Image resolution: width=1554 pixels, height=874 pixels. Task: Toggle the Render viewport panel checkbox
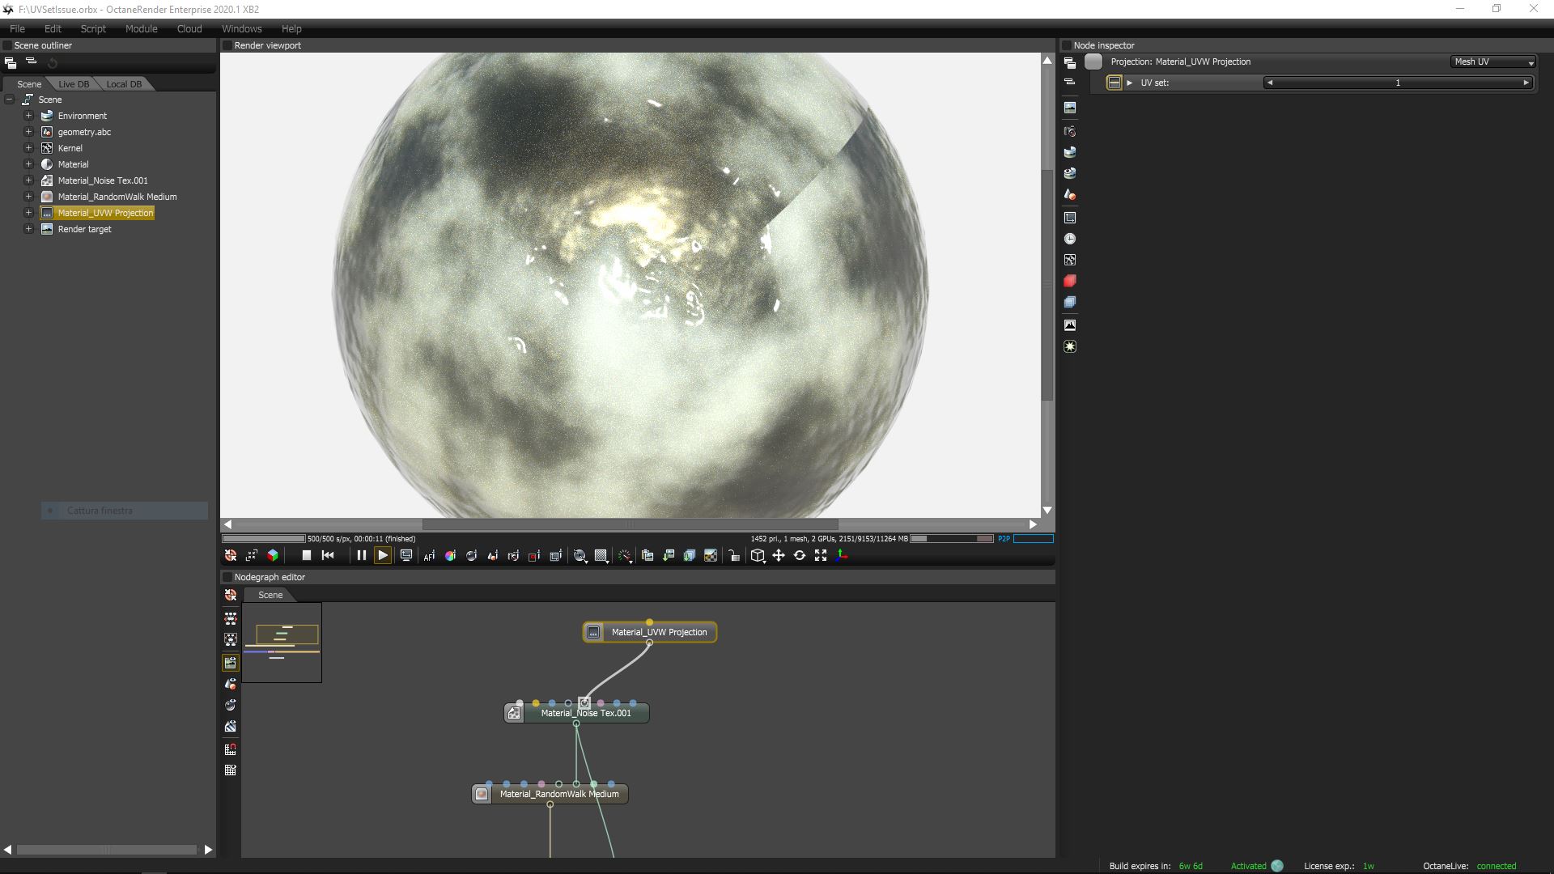tap(227, 45)
